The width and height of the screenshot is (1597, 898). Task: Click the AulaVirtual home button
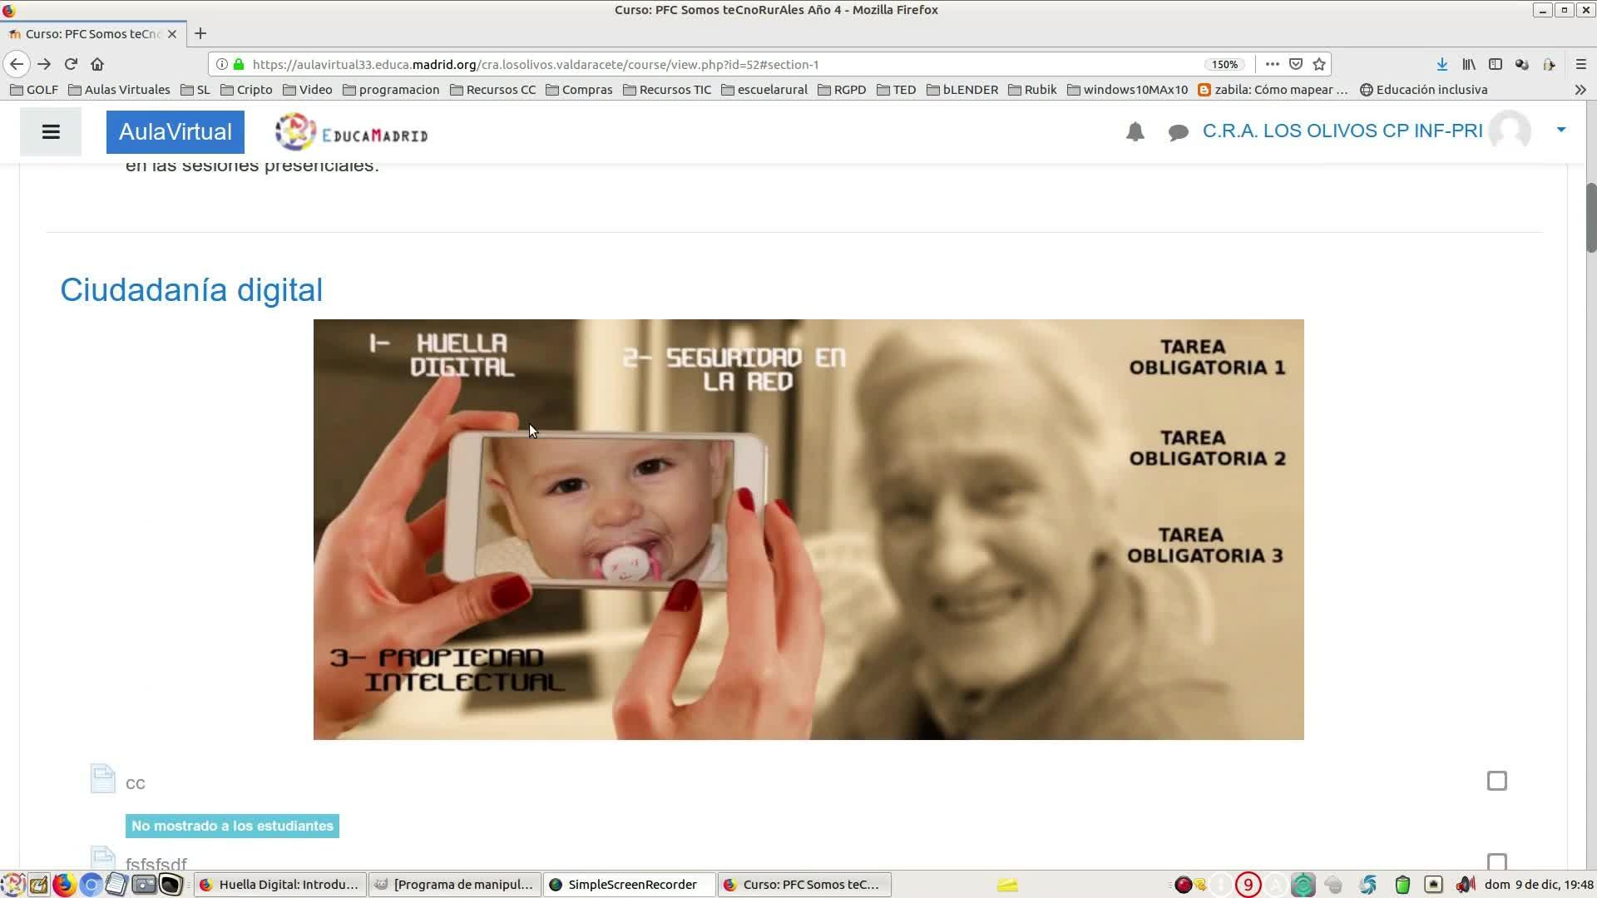pyautogui.click(x=175, y=132)
